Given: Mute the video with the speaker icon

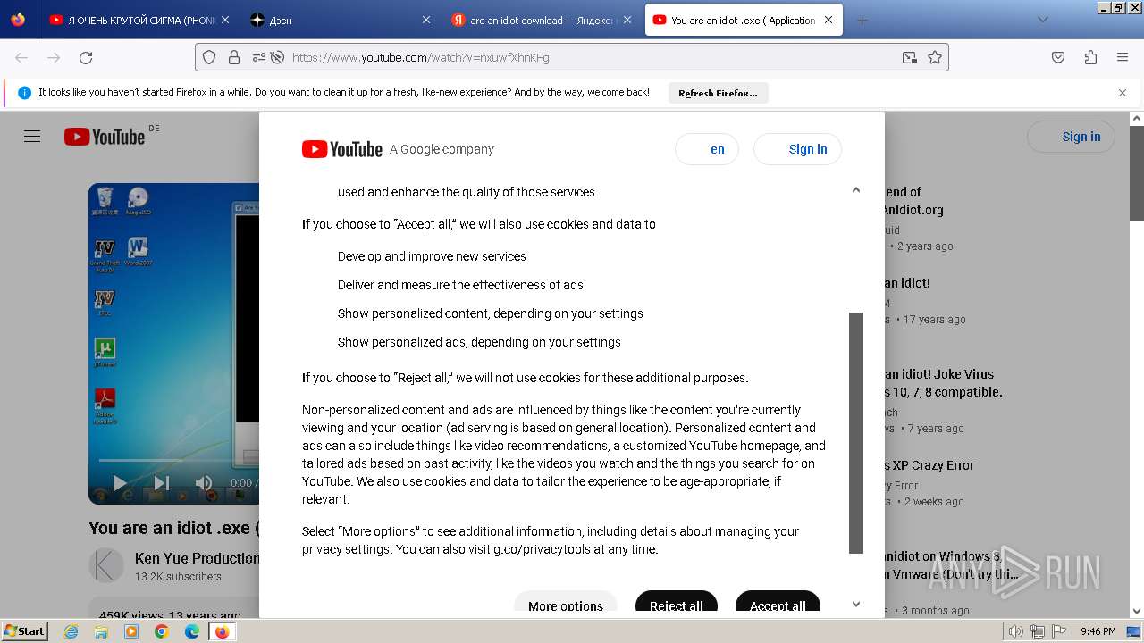Looking at the screenshot, I should pos(204,483).
